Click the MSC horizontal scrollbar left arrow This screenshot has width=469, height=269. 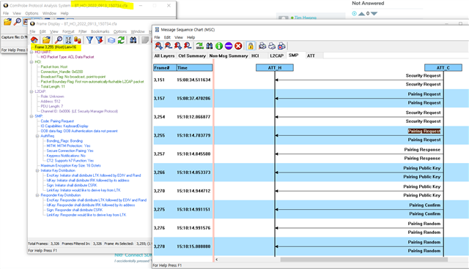pyautogui.click(x=217, y=259)
